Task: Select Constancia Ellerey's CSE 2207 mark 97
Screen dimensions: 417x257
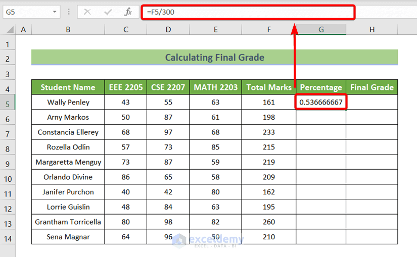Action: click(x=168, y=132)
